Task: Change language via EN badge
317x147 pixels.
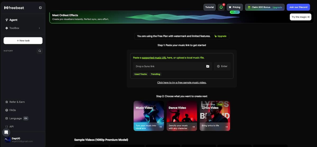Action: point(26,118)
